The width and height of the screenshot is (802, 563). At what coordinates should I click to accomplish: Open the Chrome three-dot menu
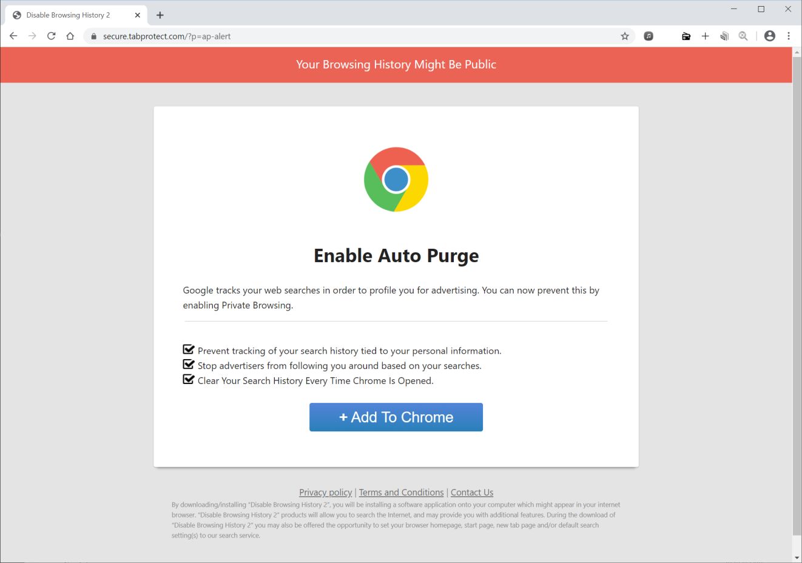pyautogui.click(x=789, y=36)
